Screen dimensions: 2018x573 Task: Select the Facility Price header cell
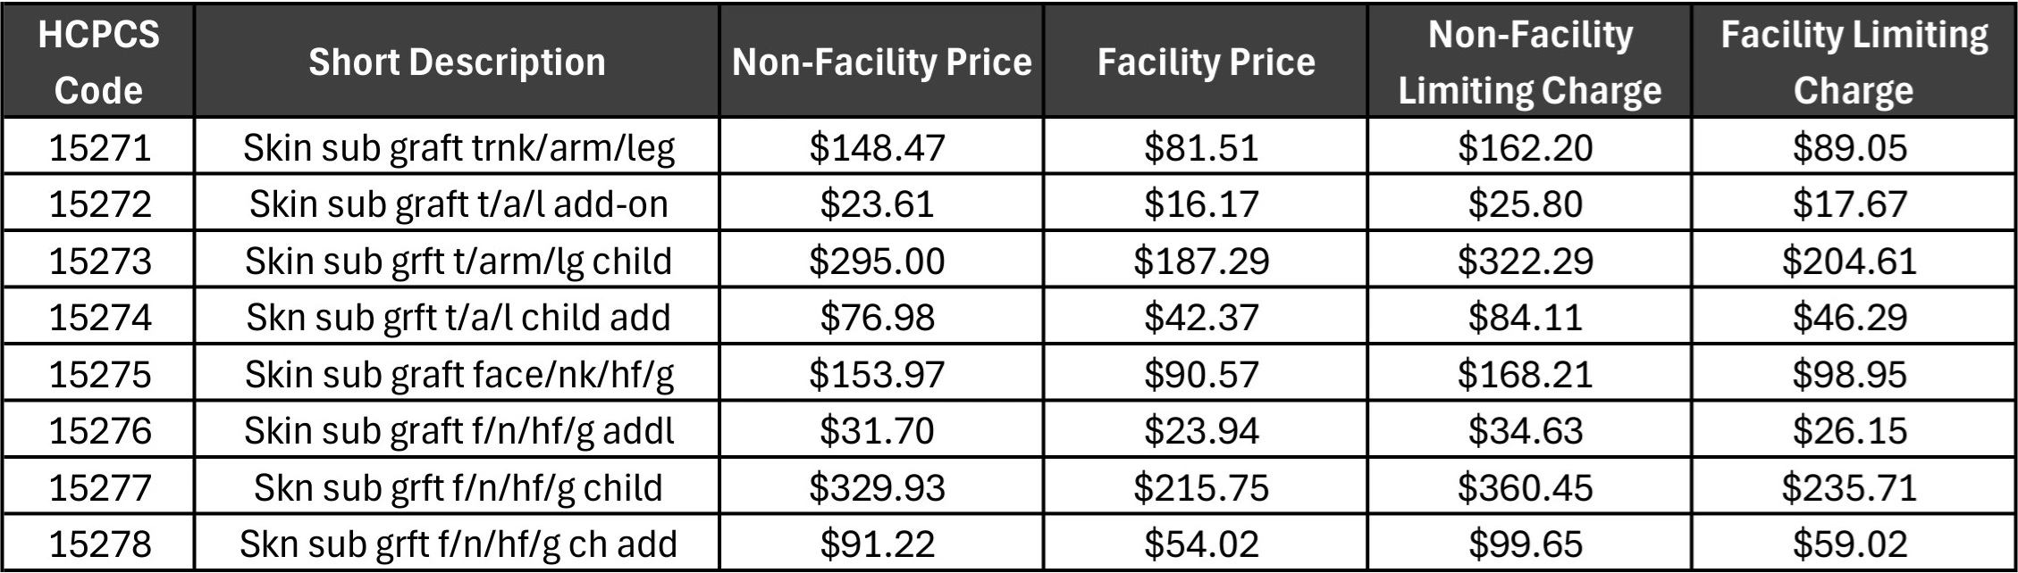tap(1206, 62)
